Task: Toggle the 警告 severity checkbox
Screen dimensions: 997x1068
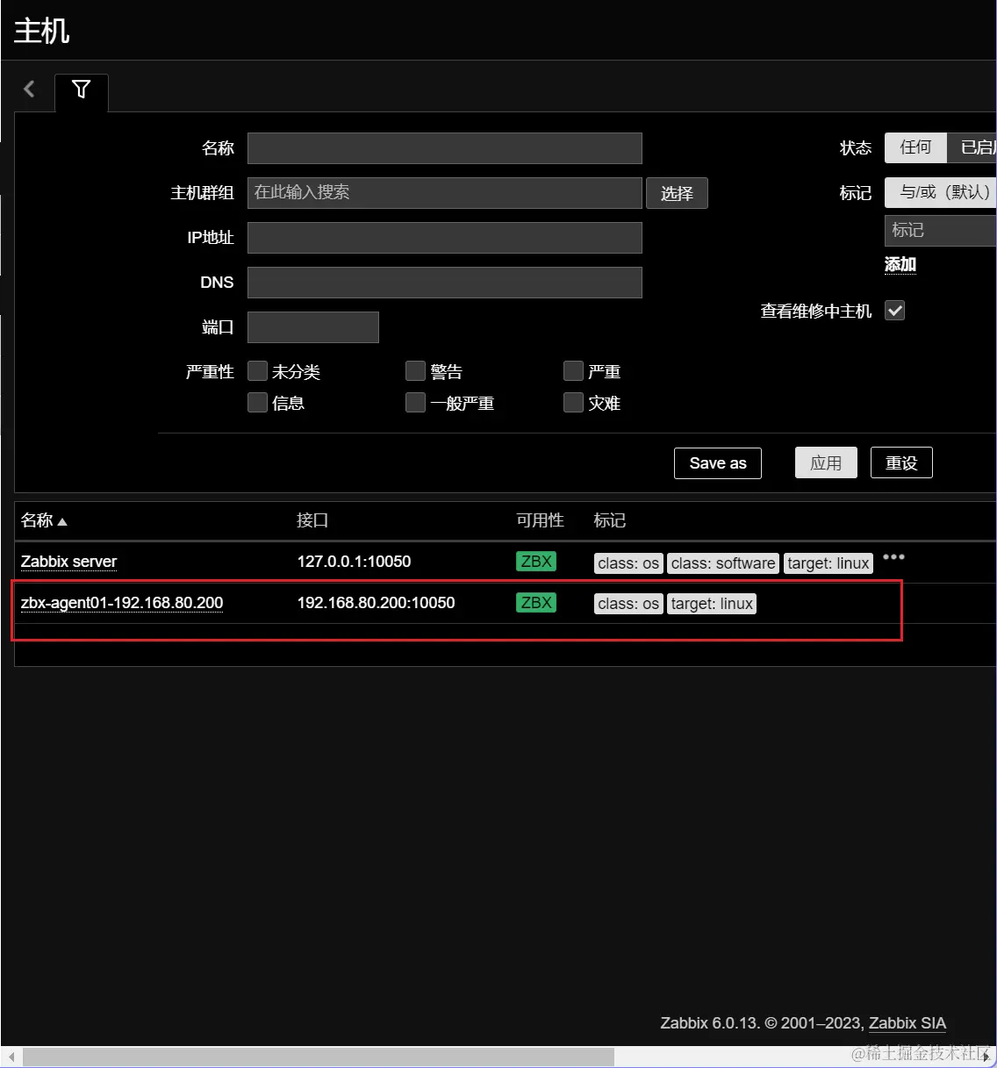Action: (415, 371)
